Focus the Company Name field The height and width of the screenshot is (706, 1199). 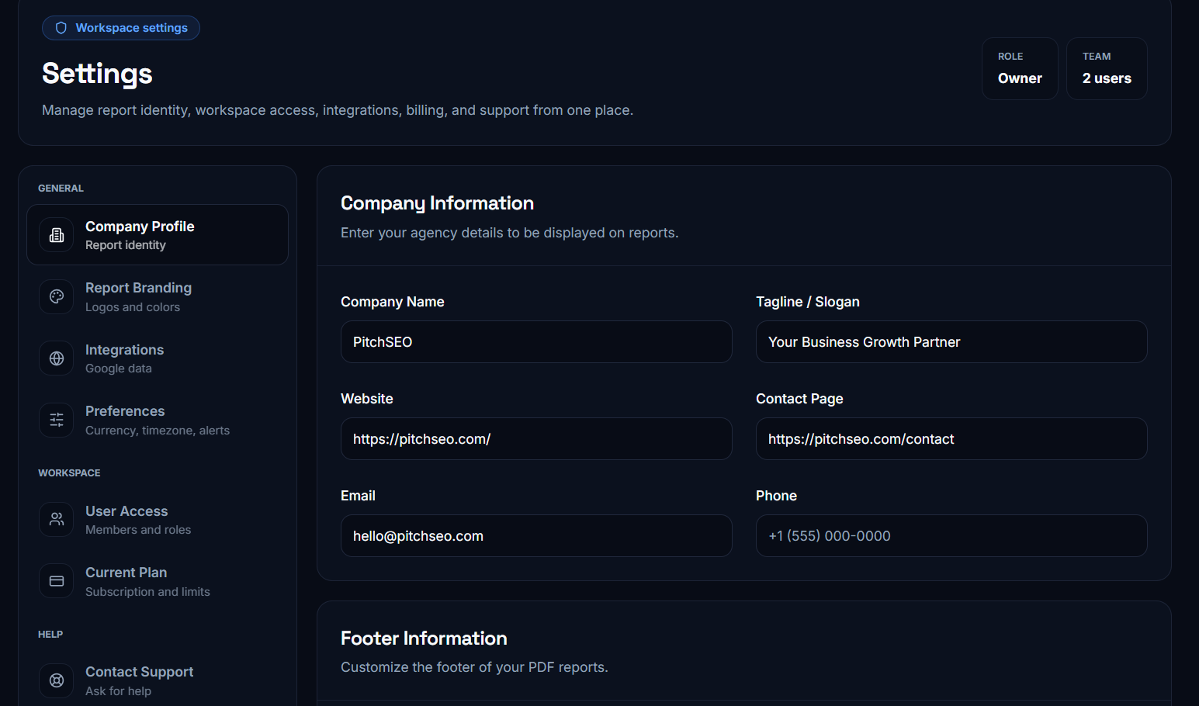click(x=536, y=341)
